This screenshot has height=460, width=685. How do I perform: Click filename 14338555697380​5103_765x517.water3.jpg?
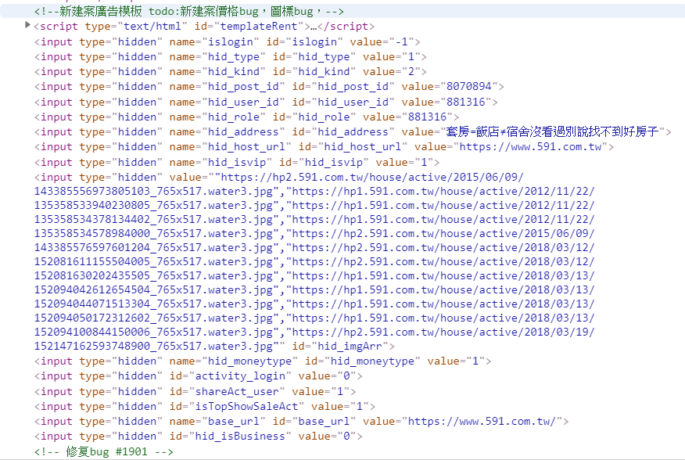coord(153,191)
